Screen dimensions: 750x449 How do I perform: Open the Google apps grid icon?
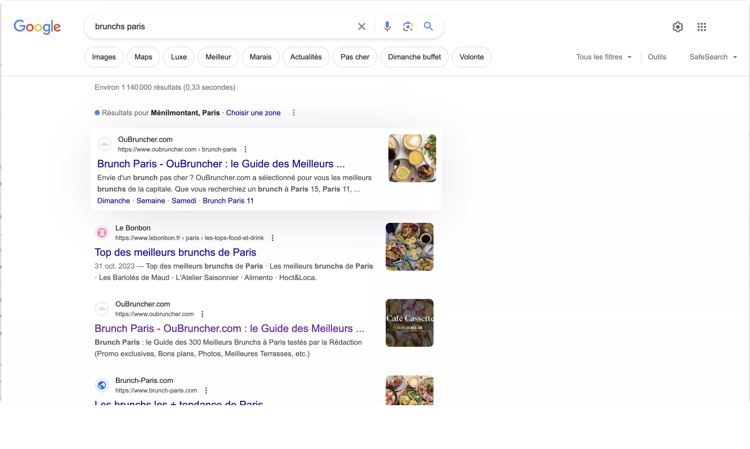point(702,27)
